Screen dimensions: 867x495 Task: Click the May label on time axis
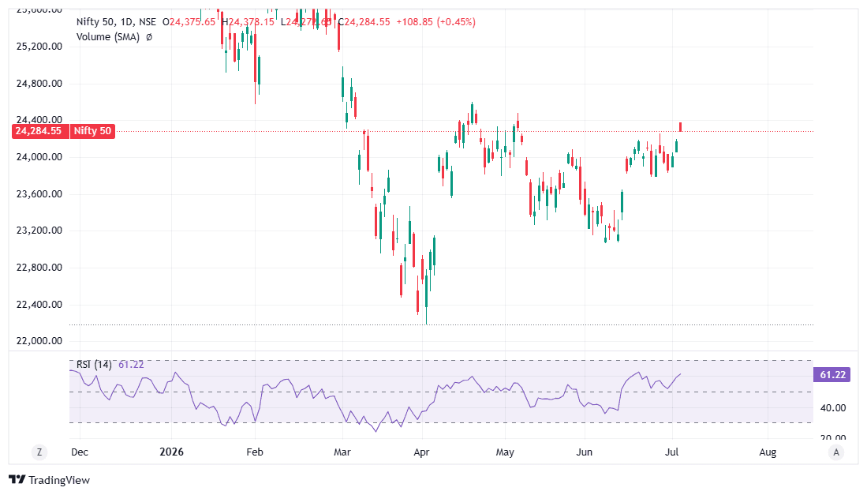505,452
